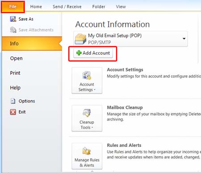The width and height of the screenshot is (201, 173).
Task: Click the Cleanup Tools mailbox icon
Action: click(87, 113)
